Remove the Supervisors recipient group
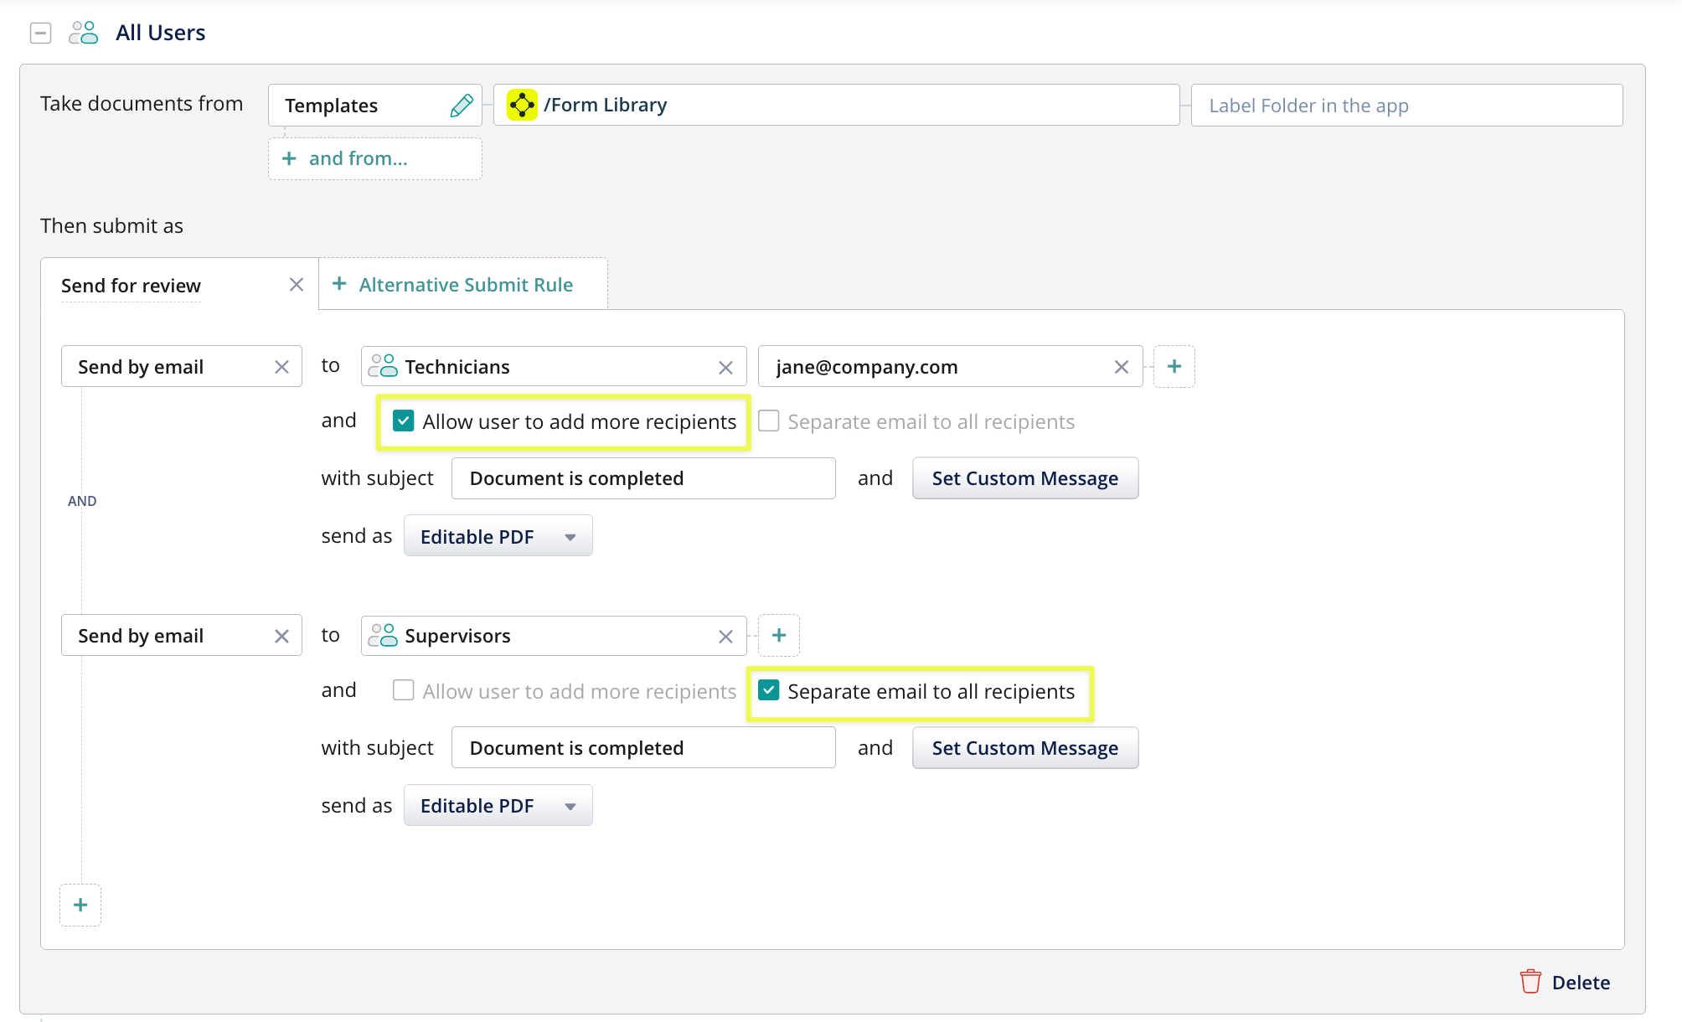The image size is (1682, 1022). (x=725, y=637)
